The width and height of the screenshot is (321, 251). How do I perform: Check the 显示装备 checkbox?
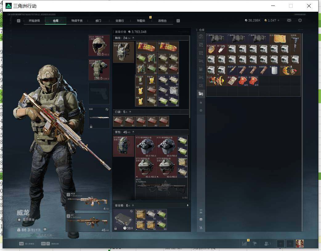[19, 220]
